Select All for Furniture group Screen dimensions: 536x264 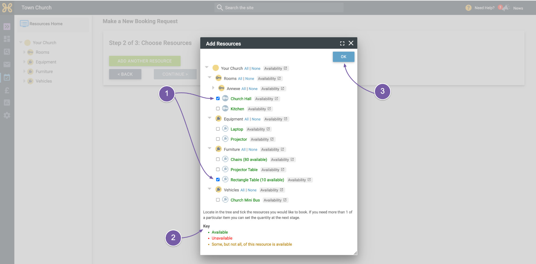pyautogui.click(x=243, y=149)
